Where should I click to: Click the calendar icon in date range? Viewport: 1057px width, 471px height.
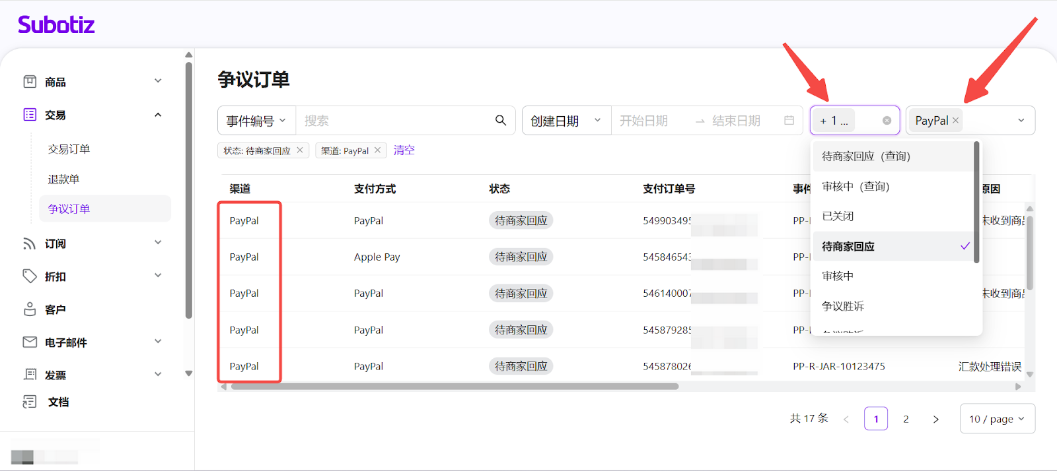[x=789, y=120]
